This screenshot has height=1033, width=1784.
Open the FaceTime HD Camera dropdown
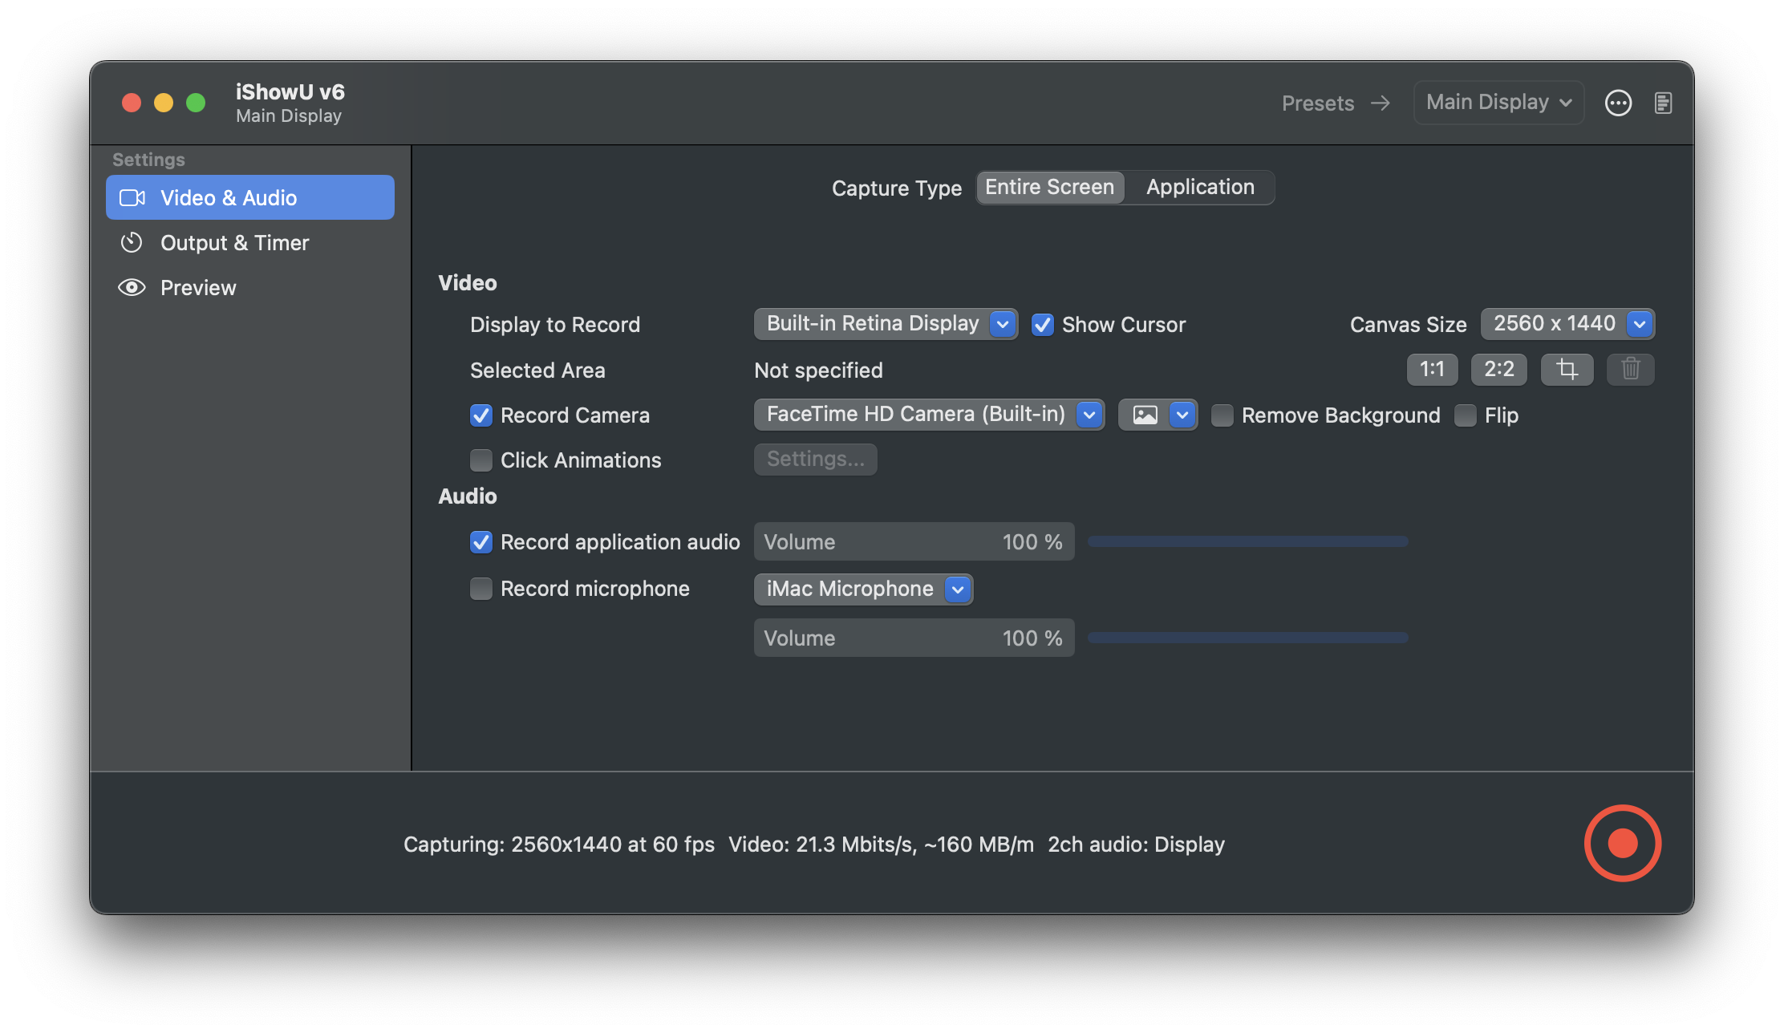pos(929,415)
